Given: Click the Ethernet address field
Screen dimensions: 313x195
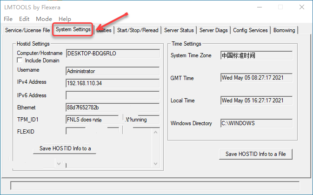Looking at the screenshot, I should pyautogui.click(x=113, y=108).
